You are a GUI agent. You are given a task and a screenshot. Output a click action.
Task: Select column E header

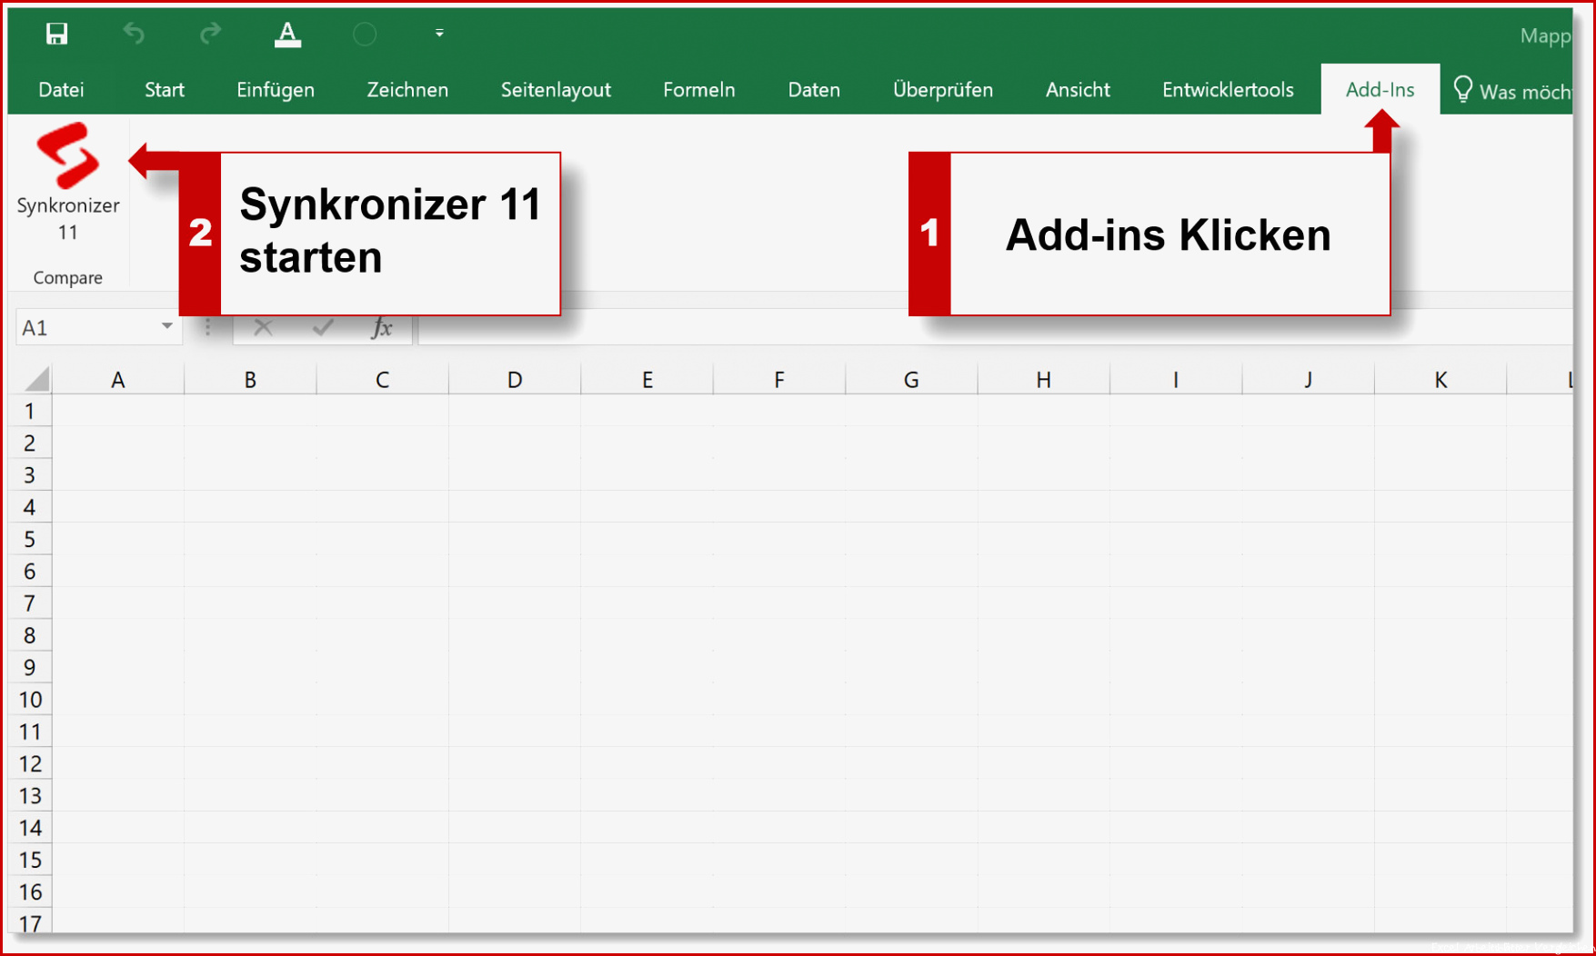(647, 380)
